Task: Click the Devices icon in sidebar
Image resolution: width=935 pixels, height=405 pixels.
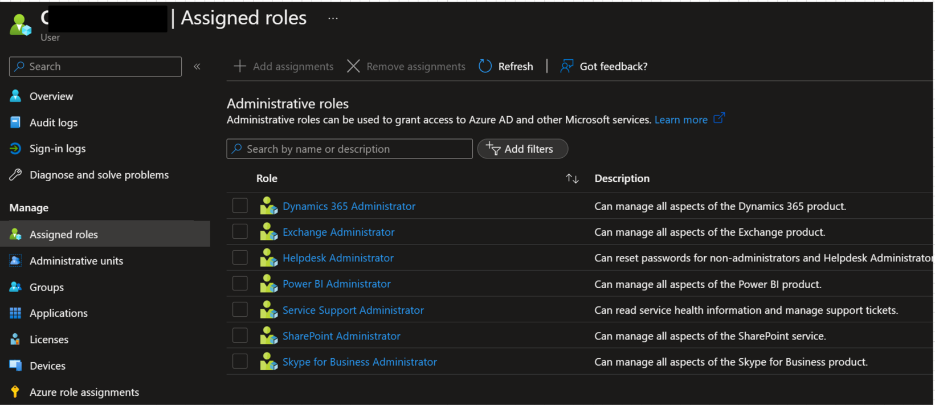Action: (15, 365)
